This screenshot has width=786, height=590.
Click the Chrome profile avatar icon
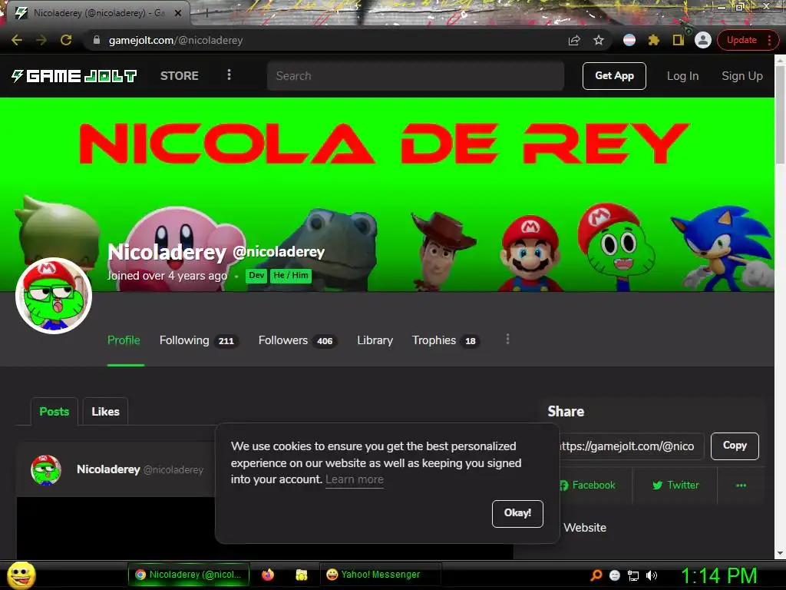click(703, 40)
